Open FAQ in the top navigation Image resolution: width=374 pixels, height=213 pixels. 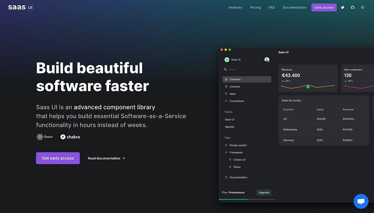click(272, 7)
